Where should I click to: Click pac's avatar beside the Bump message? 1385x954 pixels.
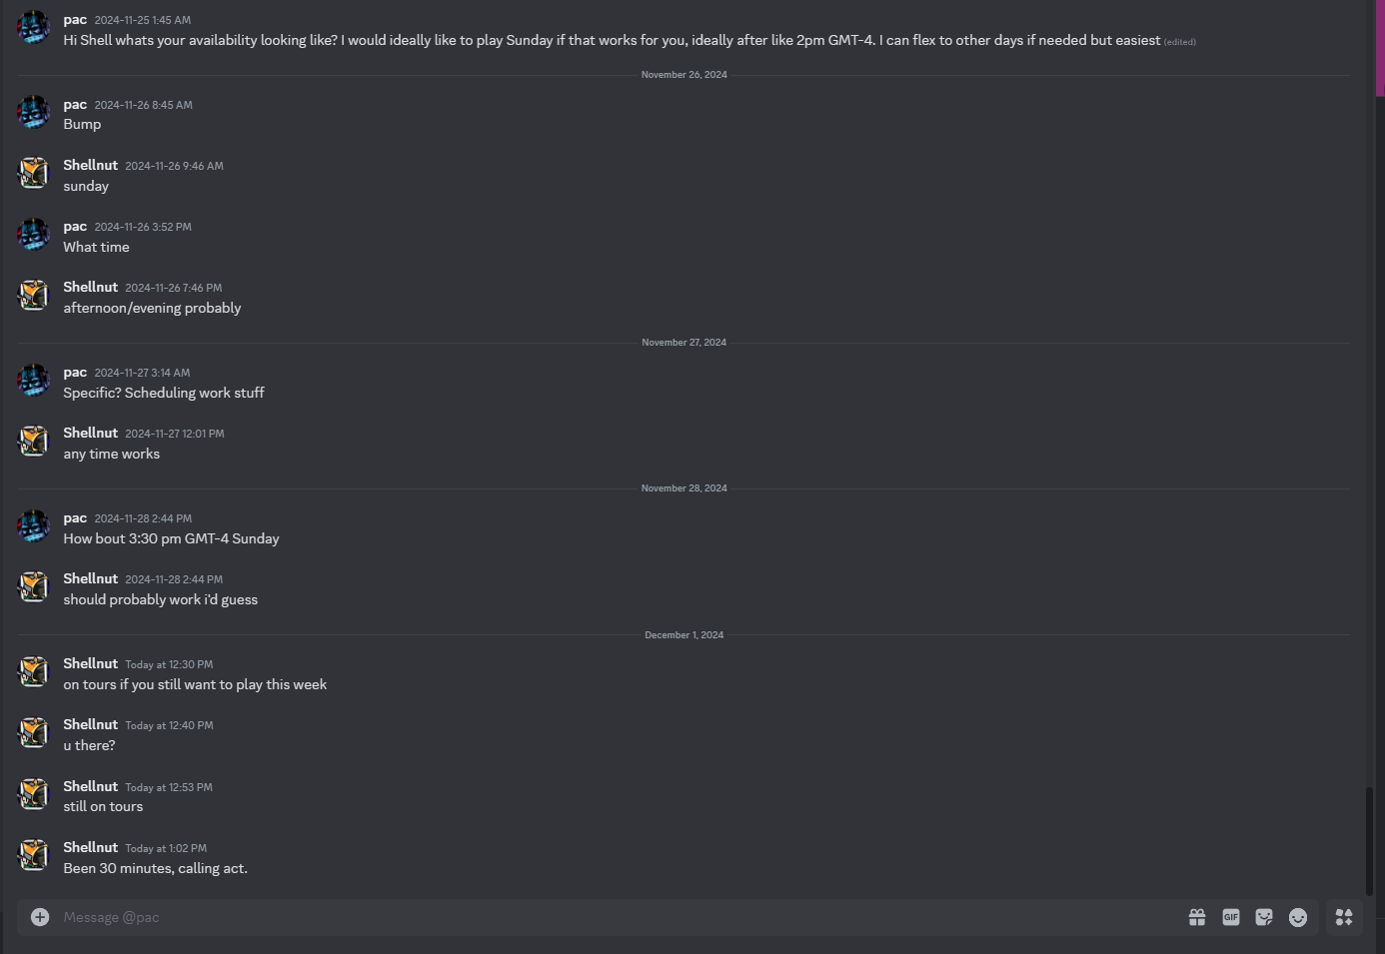click(34, 113)
